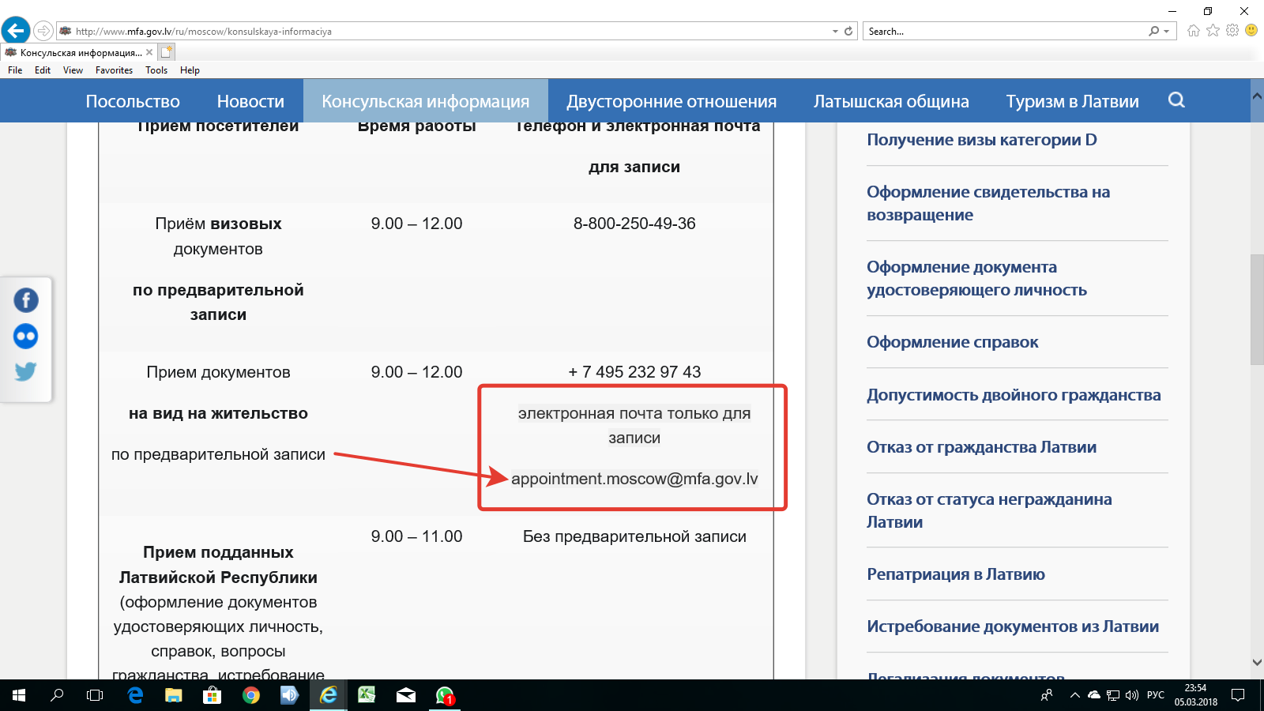
Task: Show hidden system tray icons
Action: 1074,695
